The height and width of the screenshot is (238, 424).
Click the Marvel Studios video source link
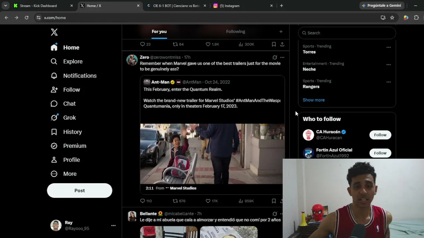tap(183, 188)
